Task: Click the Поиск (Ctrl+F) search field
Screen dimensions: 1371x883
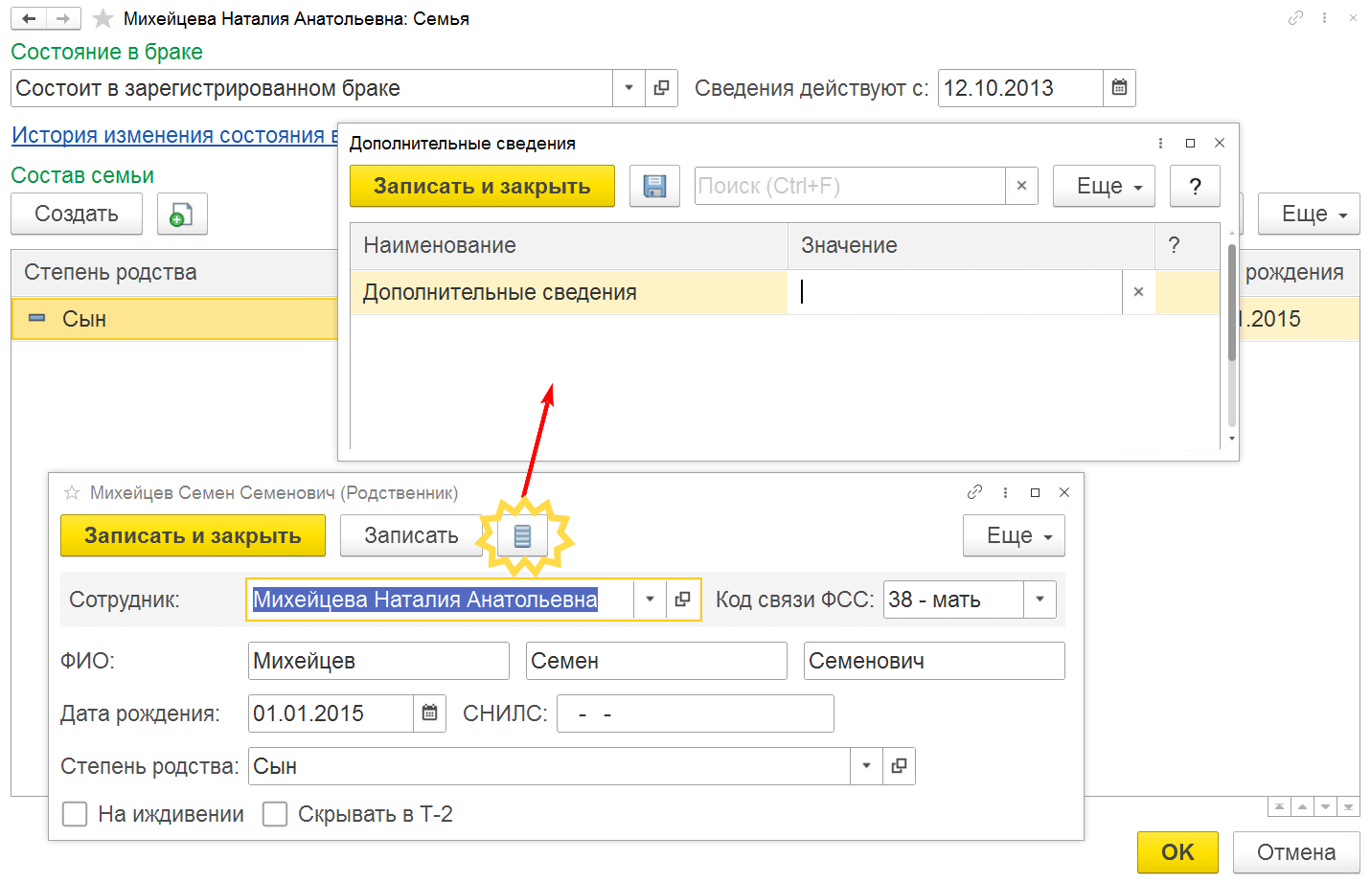Action: [x=849, y=186]
